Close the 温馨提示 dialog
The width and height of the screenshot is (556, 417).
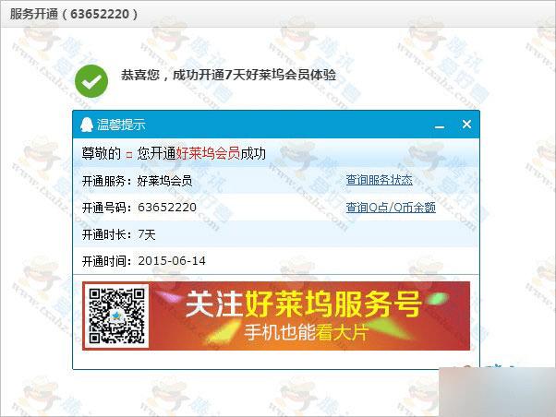[466, 124]
